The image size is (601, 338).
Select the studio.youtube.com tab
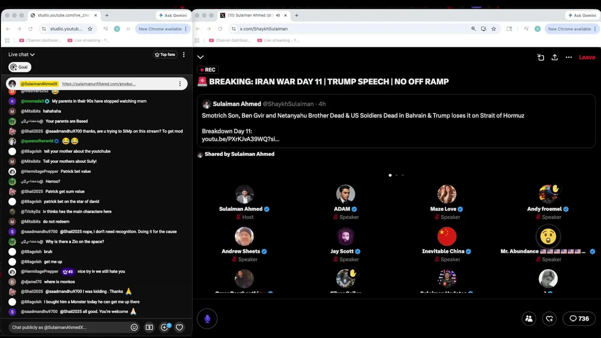(64, 15)
